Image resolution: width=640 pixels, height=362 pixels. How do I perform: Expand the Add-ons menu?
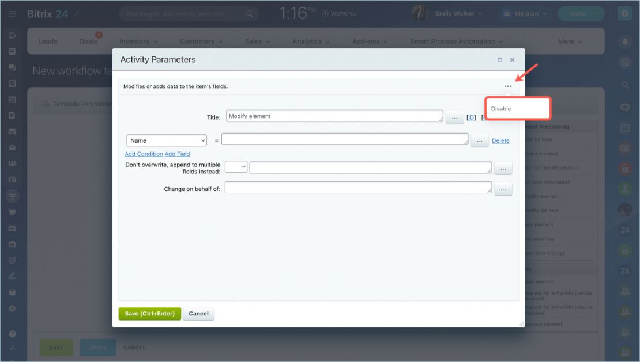[x=370, y=41]
